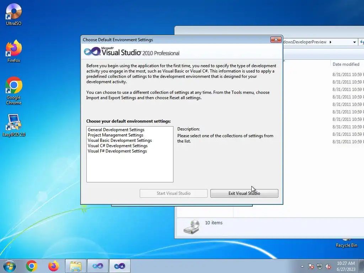Open the Recycle Bin on desktop
The width and height of the screenshot is (364, 273).
346,243
